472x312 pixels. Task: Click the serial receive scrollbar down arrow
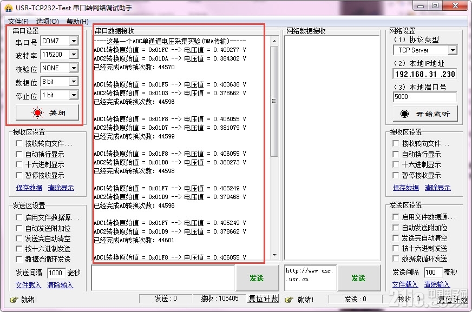click(x=274, y=255)
